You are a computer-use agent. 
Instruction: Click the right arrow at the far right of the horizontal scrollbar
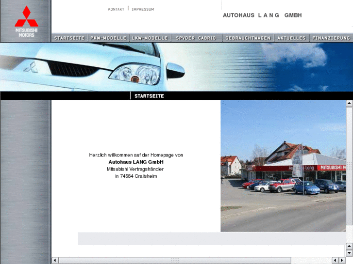342,261
